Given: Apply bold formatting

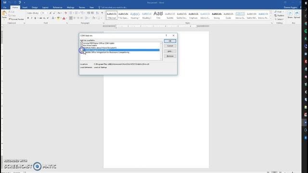Looking at the screenshot, I should coord(28,18).
